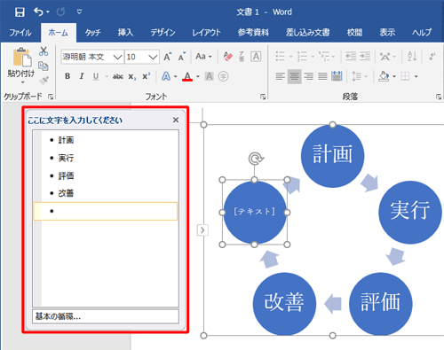The image size is (444, 350).
Task: Open the ヘルプ tab
Action: click(x=422, y=33)
